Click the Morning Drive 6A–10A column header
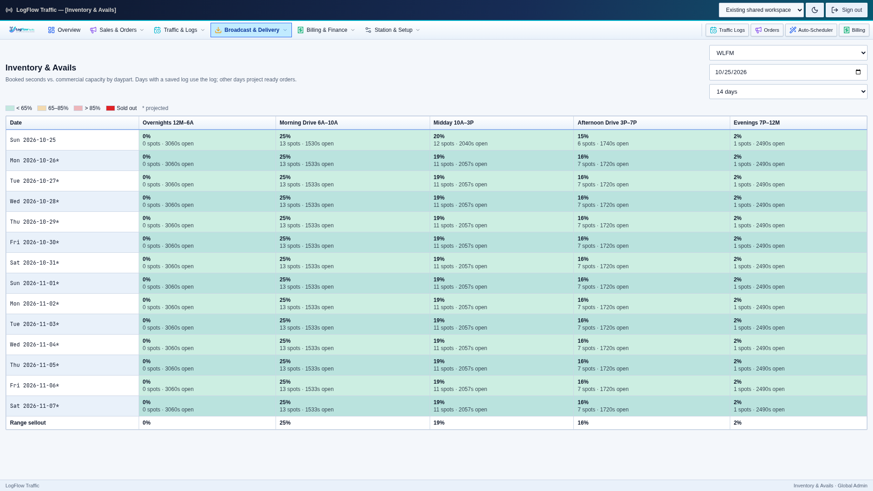 pyautogui.click(x=353, y=123)
